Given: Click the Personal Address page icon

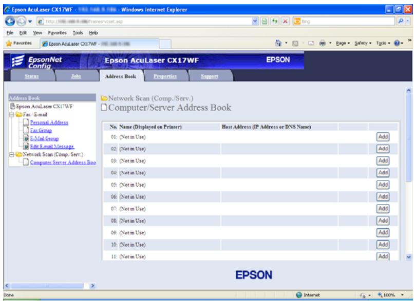Looking at the screenshot, I should coord(26,122).
